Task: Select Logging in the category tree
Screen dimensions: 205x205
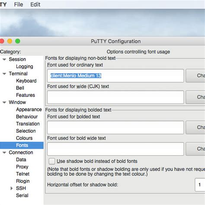Action: coord(25,67)
